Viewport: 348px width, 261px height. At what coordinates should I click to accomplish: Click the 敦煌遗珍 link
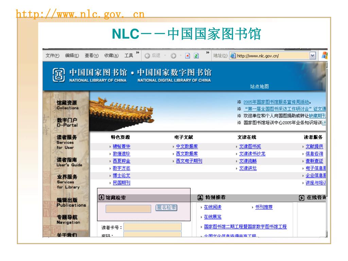pos(121,154)
